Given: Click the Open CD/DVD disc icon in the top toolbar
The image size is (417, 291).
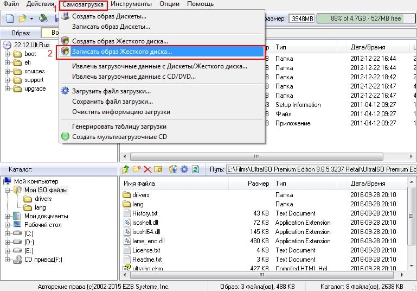Looking at the screenshot, I should pyautogui.click(x=43, y=18).
